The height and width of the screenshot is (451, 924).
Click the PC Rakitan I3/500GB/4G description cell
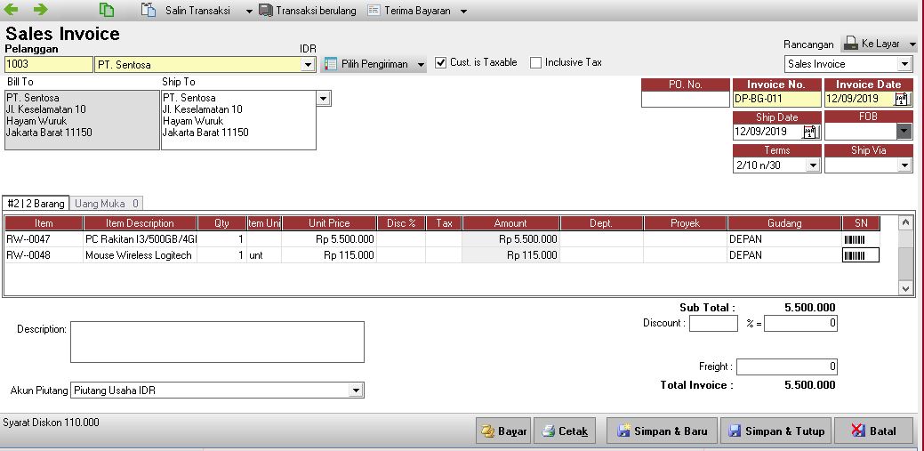click(141, 239)
